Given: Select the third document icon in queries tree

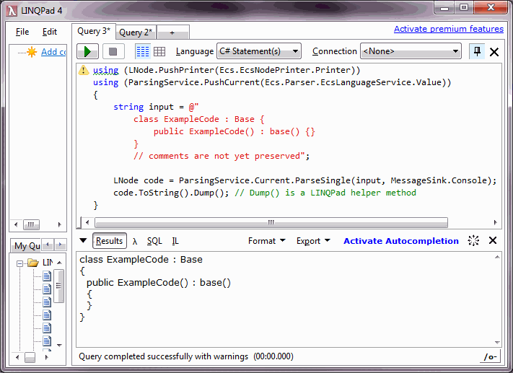Looking at the screenshot, I should [47, 302].
